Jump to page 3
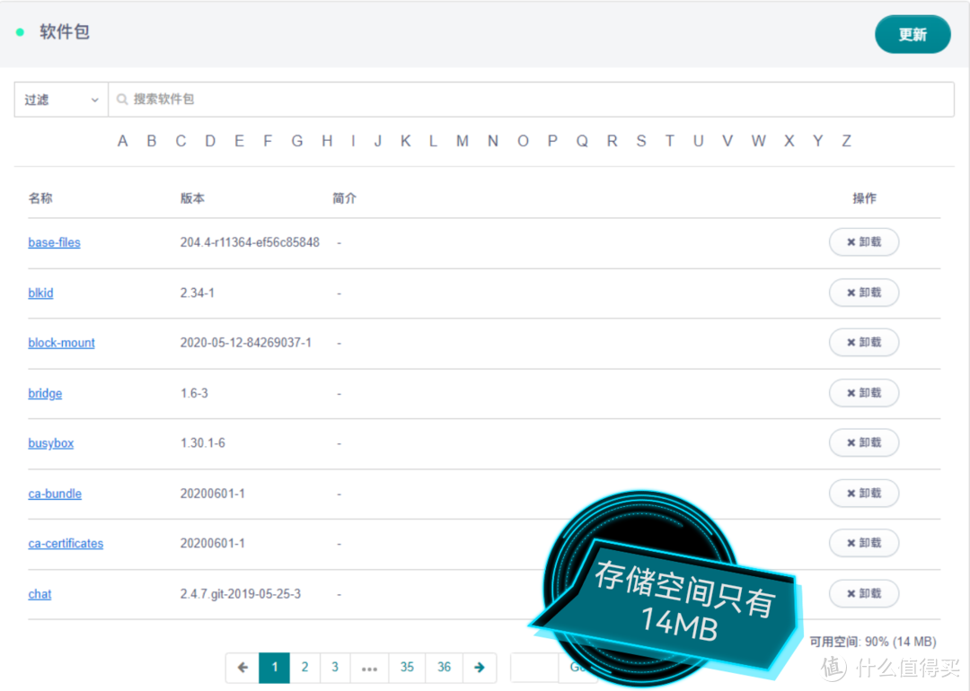The width and height of the screenshot is (970, 691). (335, 668)
